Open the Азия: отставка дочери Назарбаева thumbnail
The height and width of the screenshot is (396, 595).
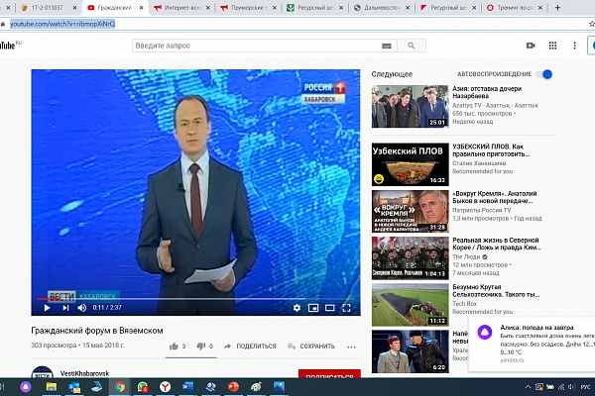coord(410,106)
